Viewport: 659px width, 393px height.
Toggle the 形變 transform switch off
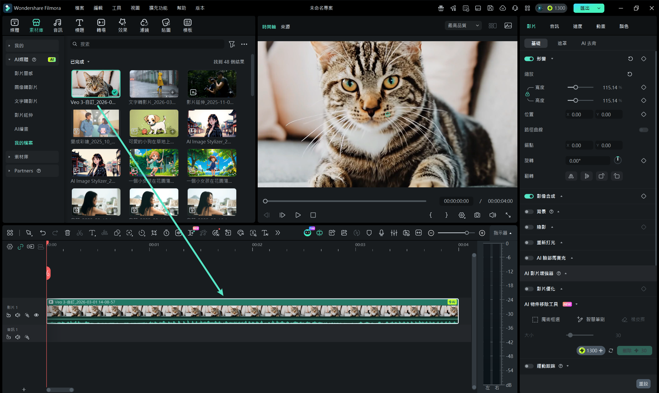(529, 59)
